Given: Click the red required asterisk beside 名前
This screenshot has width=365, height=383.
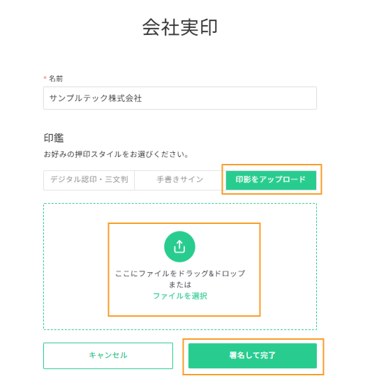Looking at the screenshot, I should pos(45,78).
